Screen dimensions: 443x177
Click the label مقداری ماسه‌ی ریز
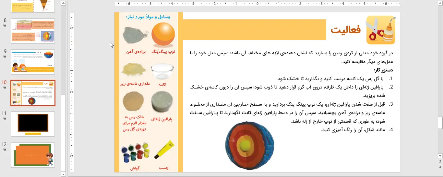(x=135, y=84)
